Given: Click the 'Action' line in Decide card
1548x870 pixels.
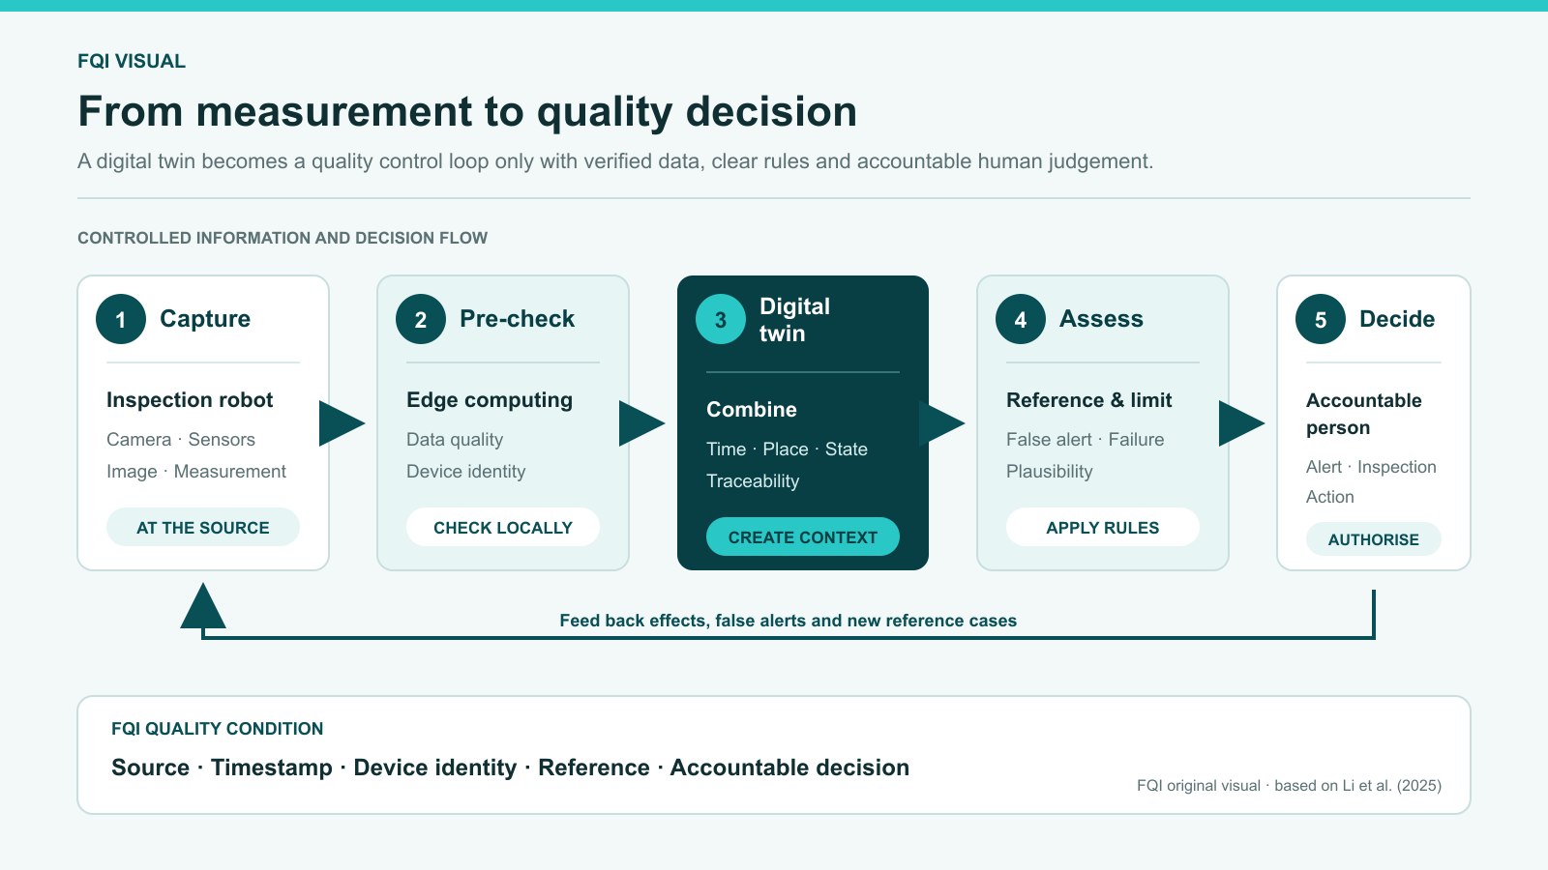Looking at the screenshot, I should pos(1330,497).
